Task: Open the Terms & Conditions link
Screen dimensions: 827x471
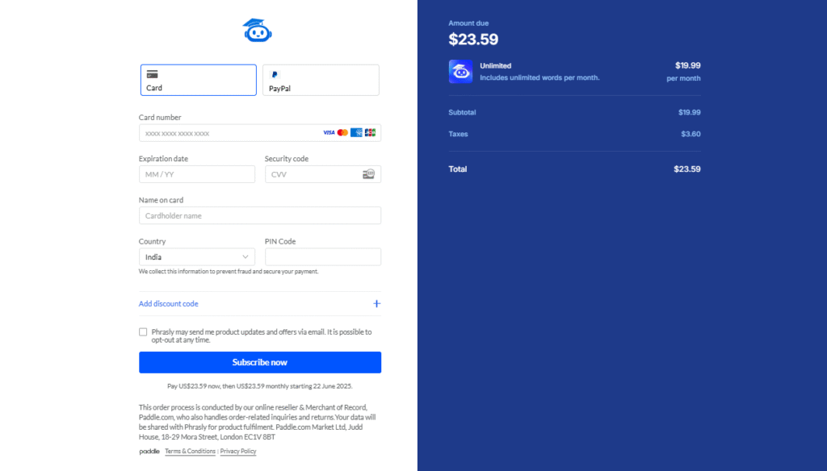Action: pos(190,452)
